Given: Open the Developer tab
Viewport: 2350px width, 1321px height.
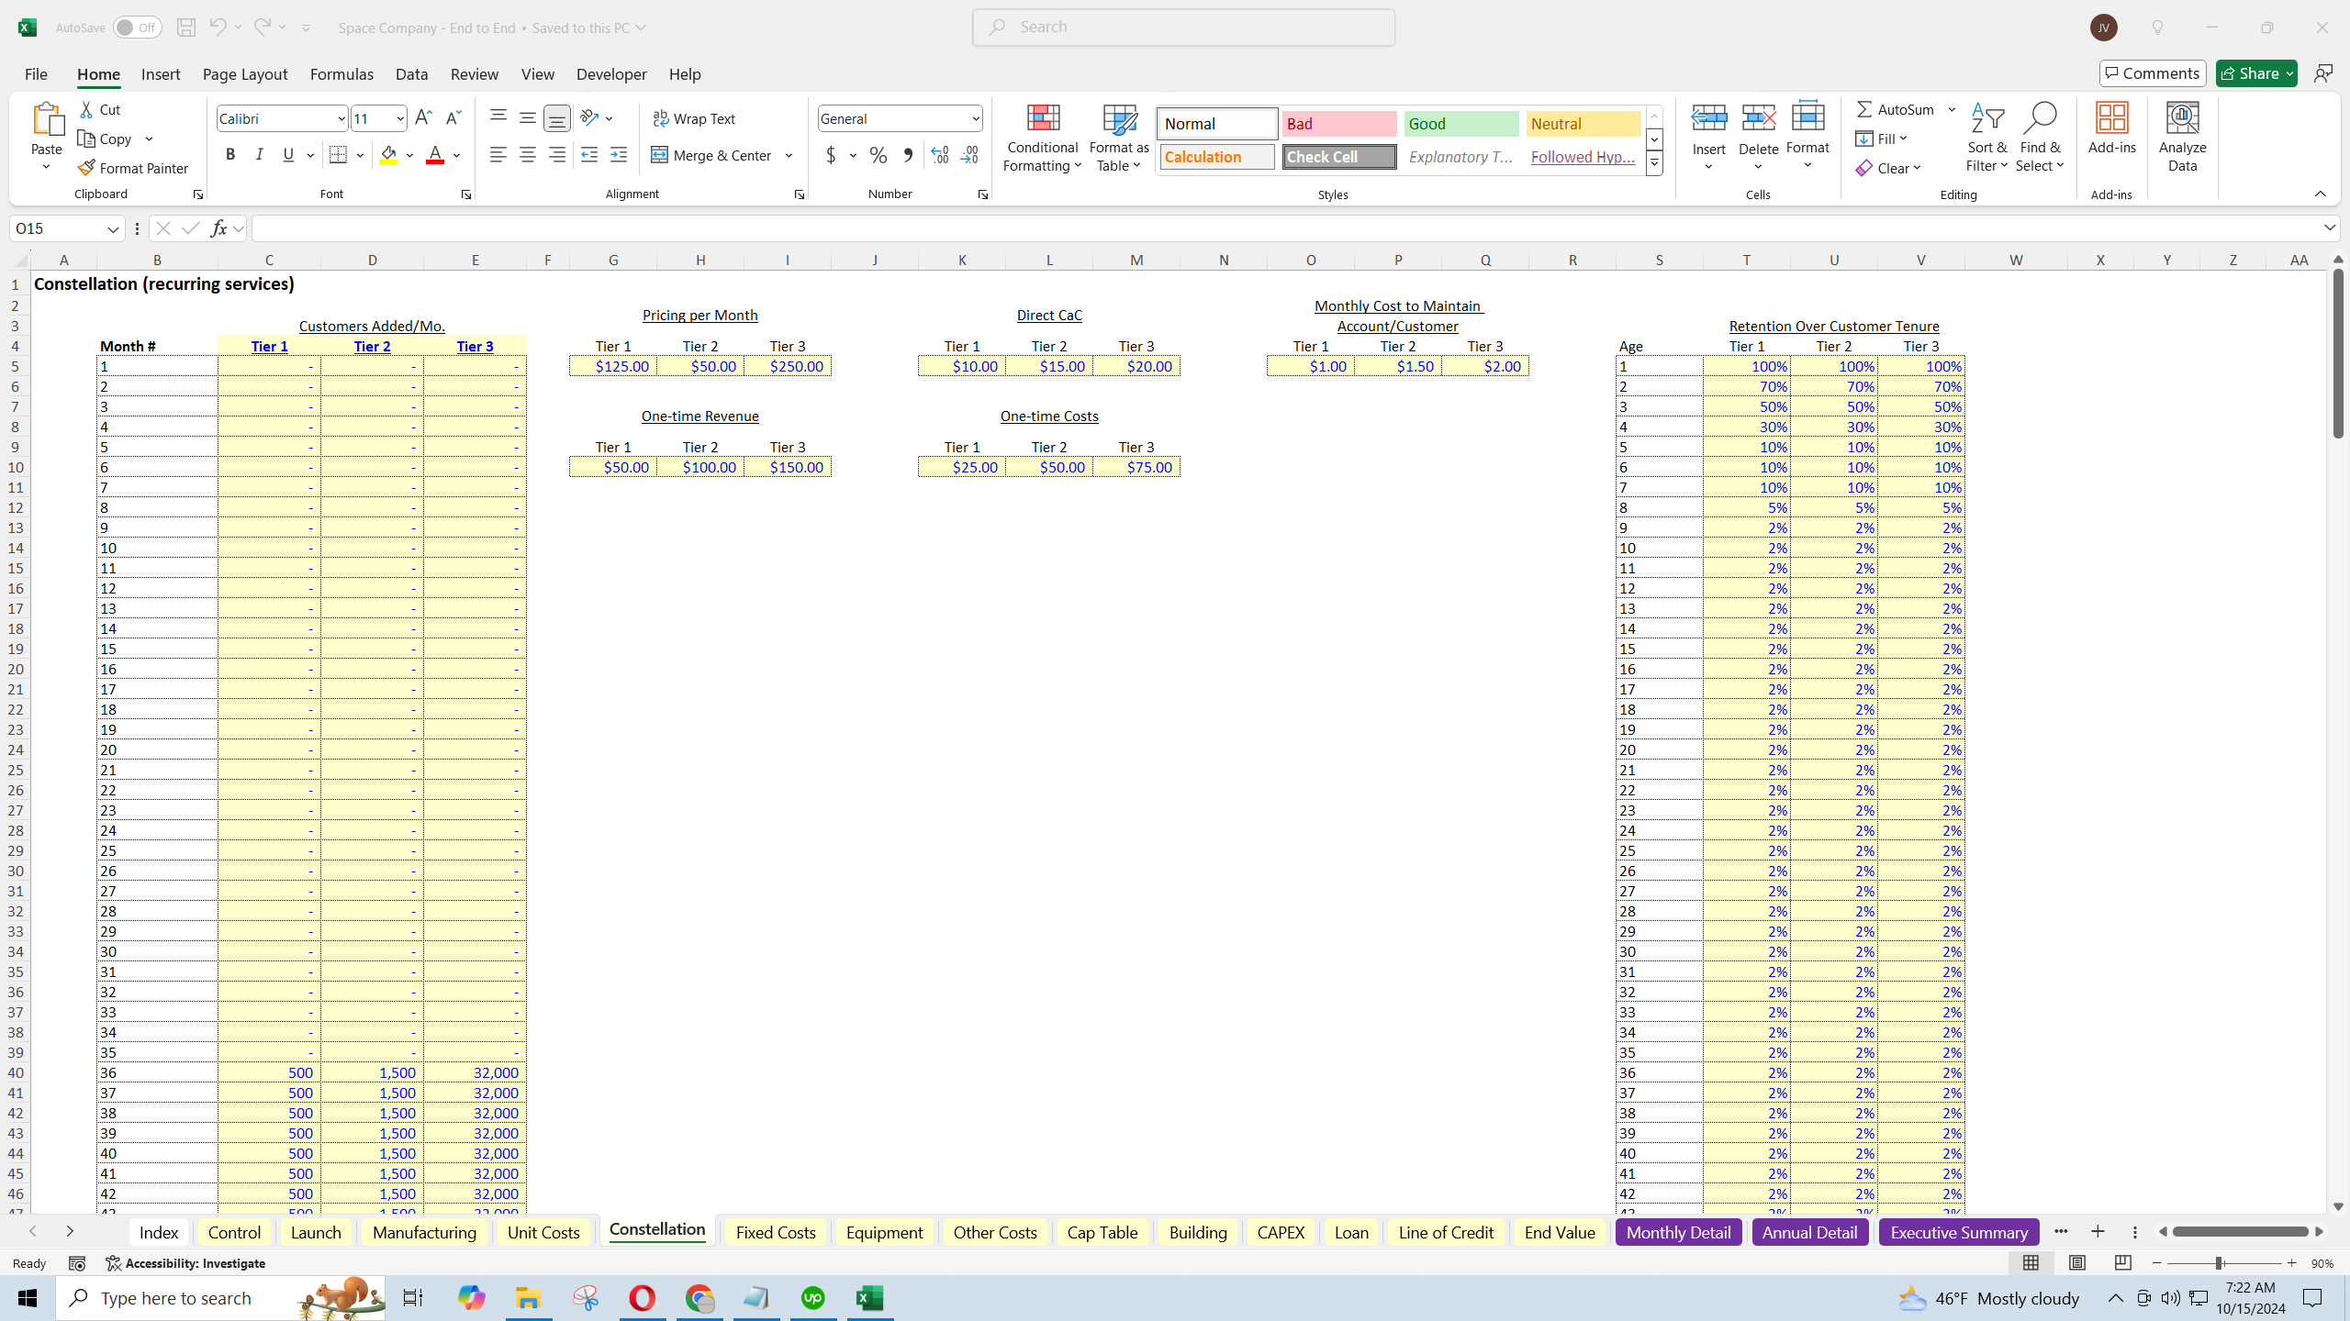Looking at the screenshot, I should [x=611, y=74].
